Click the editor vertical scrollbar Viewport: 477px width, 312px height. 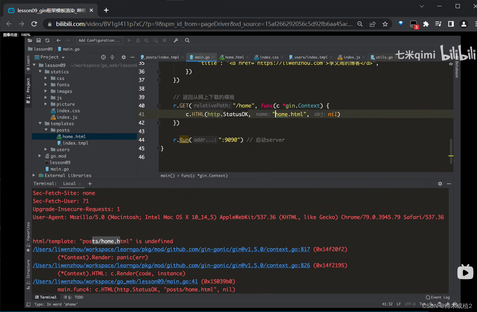(451, 151)
